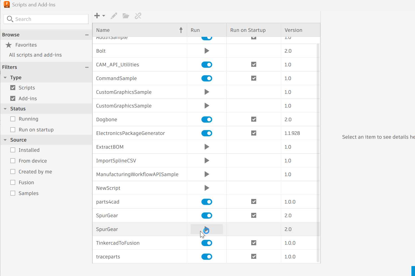Toggle off the CommandSample add-in
The image size is (415, 276).
207,78
